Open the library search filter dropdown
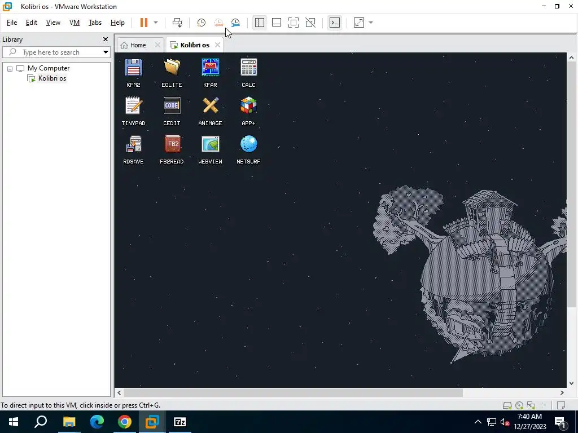 click(106, 52)
